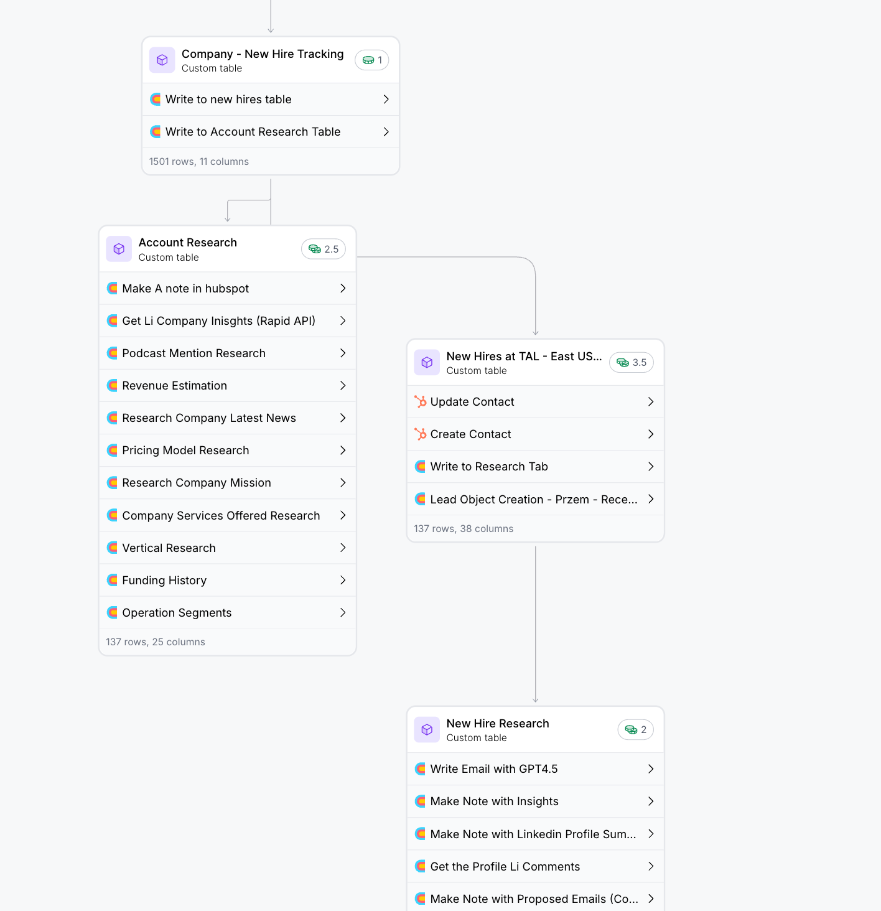This screenshot has height=911, width=881.
Task: Click the Clay icon beside Write to Account Research Table
Action: [156, 132]
